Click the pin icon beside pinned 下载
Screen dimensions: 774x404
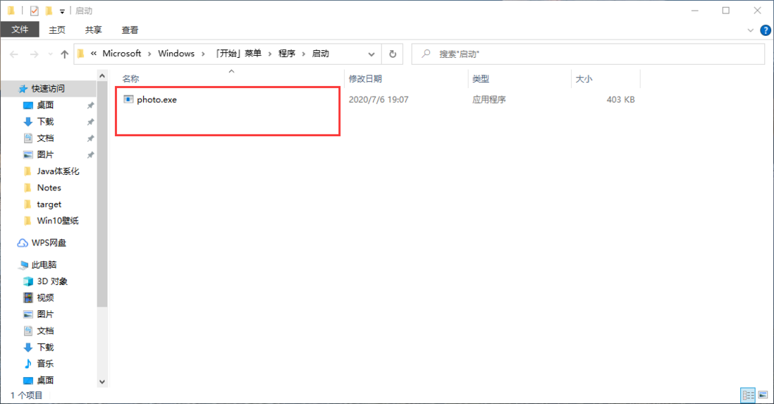click(90, 122)
